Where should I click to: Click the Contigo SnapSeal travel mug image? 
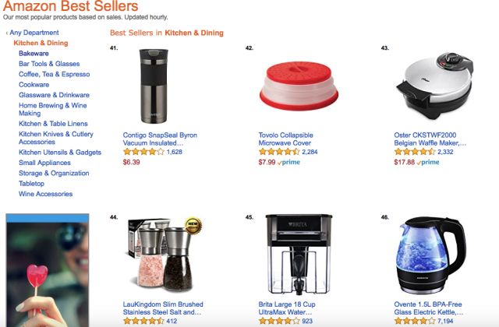click(x=154, y=86)
